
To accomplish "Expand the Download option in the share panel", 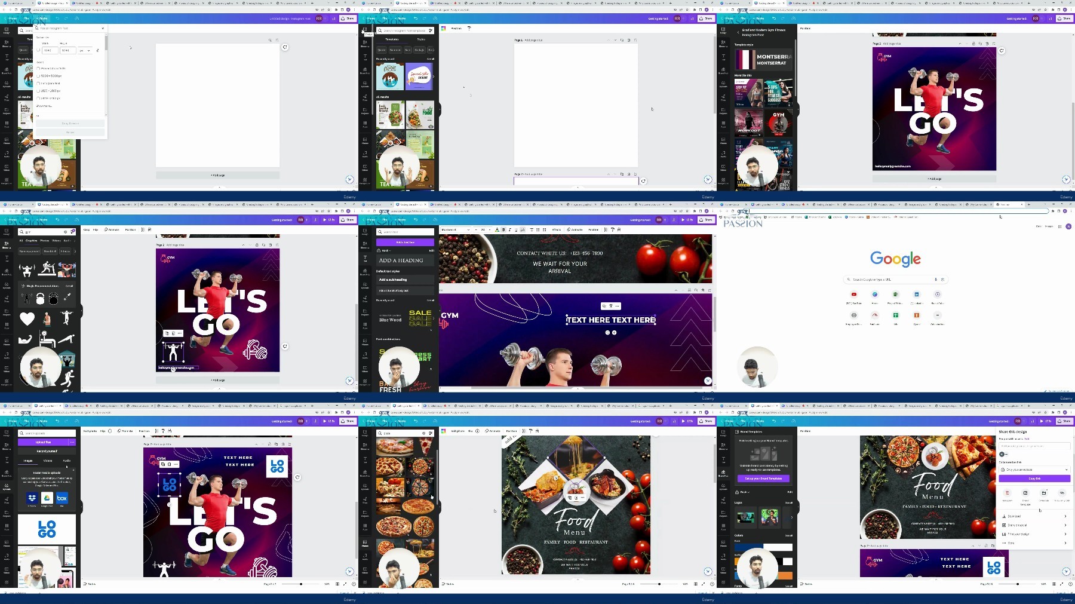I will pos(1034,516).
